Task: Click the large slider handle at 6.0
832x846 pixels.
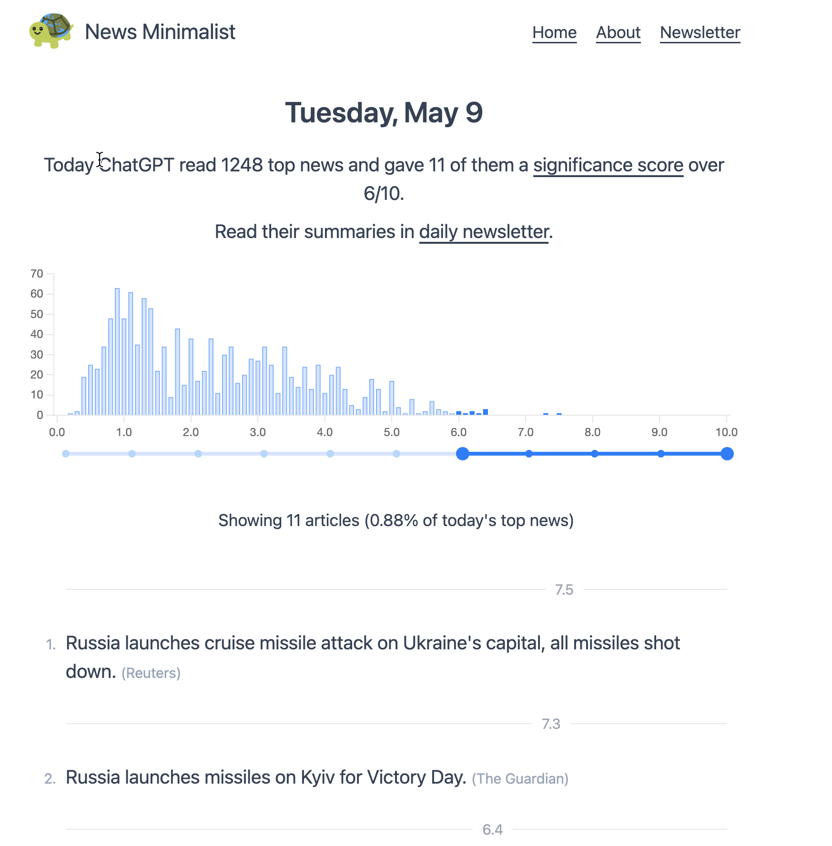Action: [462, 454]
